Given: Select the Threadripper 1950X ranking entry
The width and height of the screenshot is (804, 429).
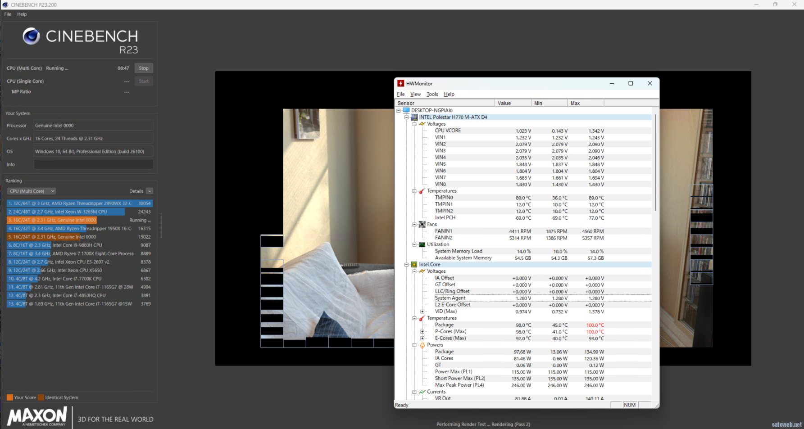Looking at the screenshot, I should (80, 229).
